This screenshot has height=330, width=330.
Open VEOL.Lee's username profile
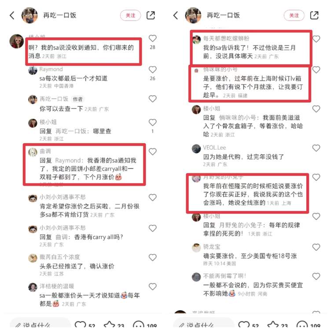(214, 147)
